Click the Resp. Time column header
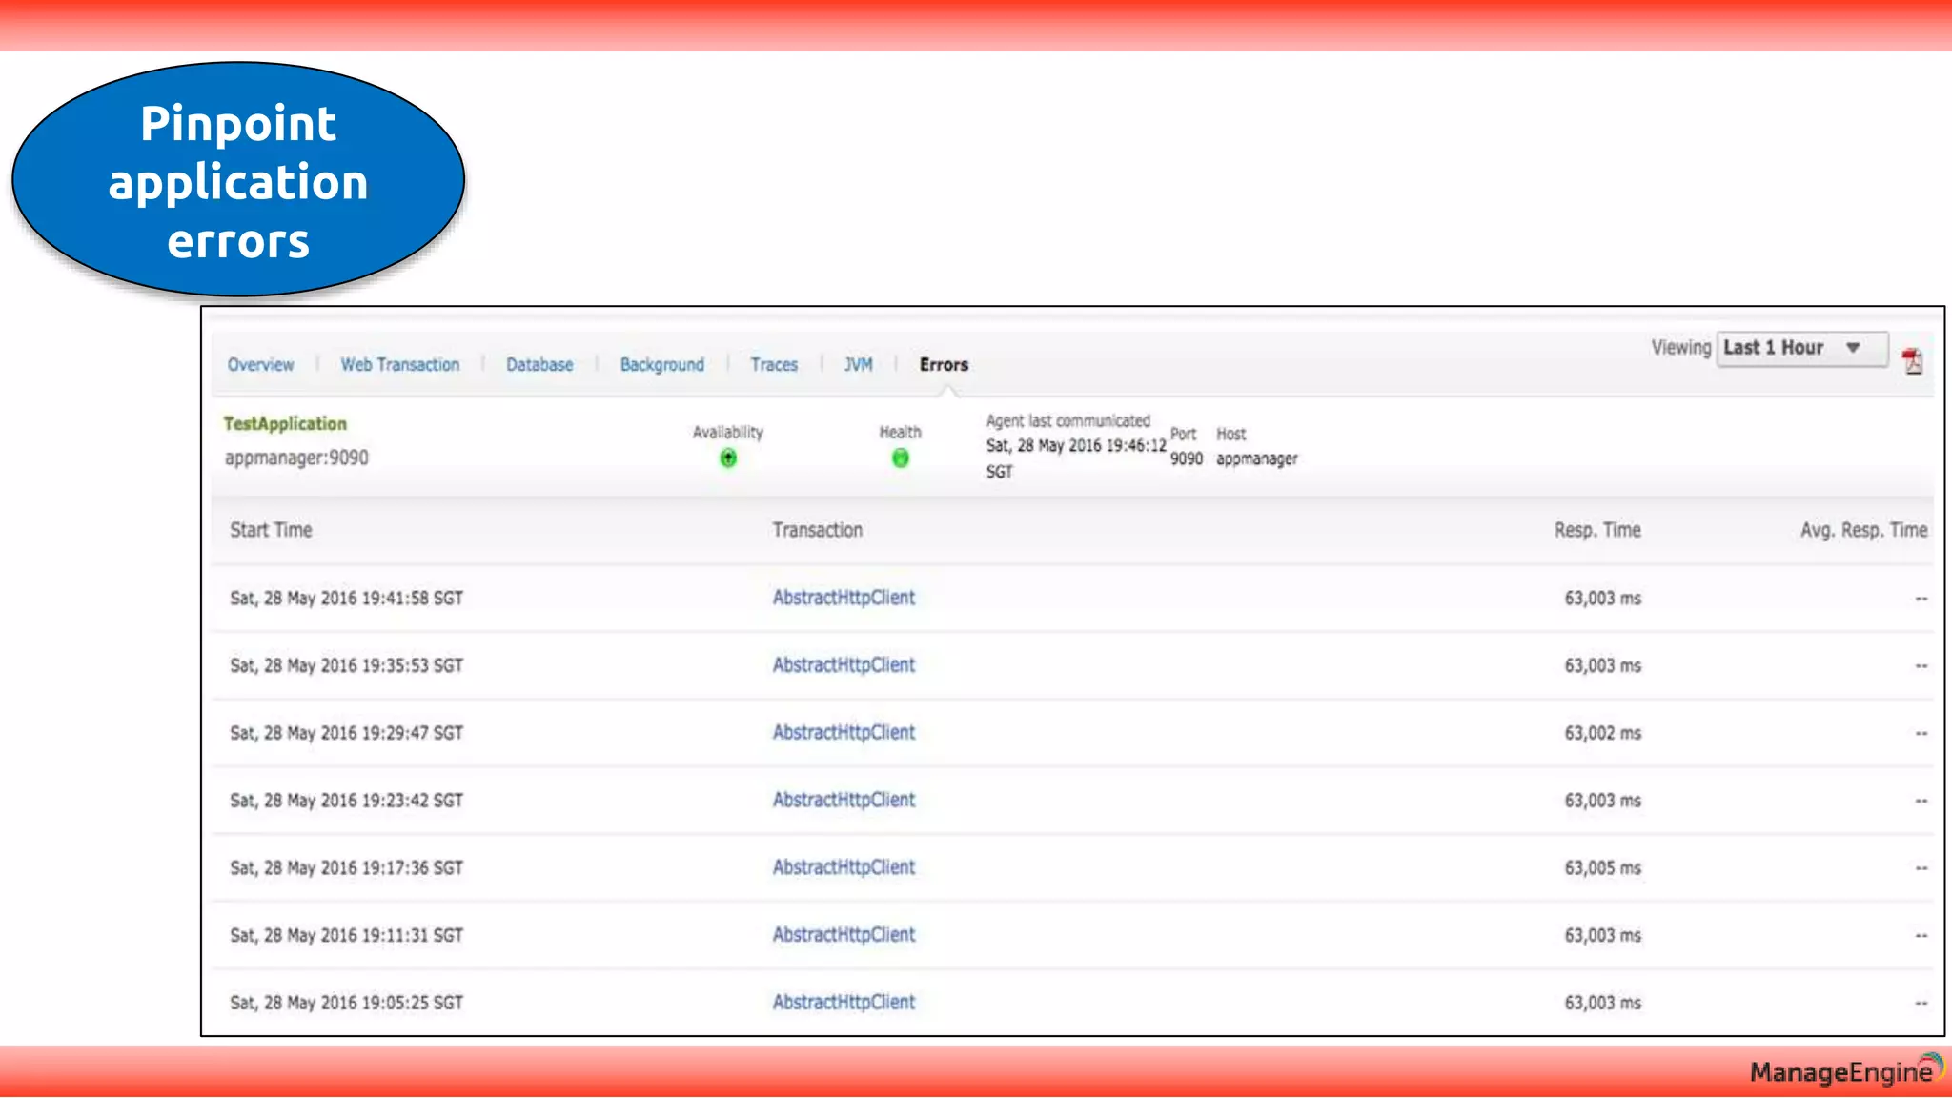1952x1098 pixels. (1597, 530)
